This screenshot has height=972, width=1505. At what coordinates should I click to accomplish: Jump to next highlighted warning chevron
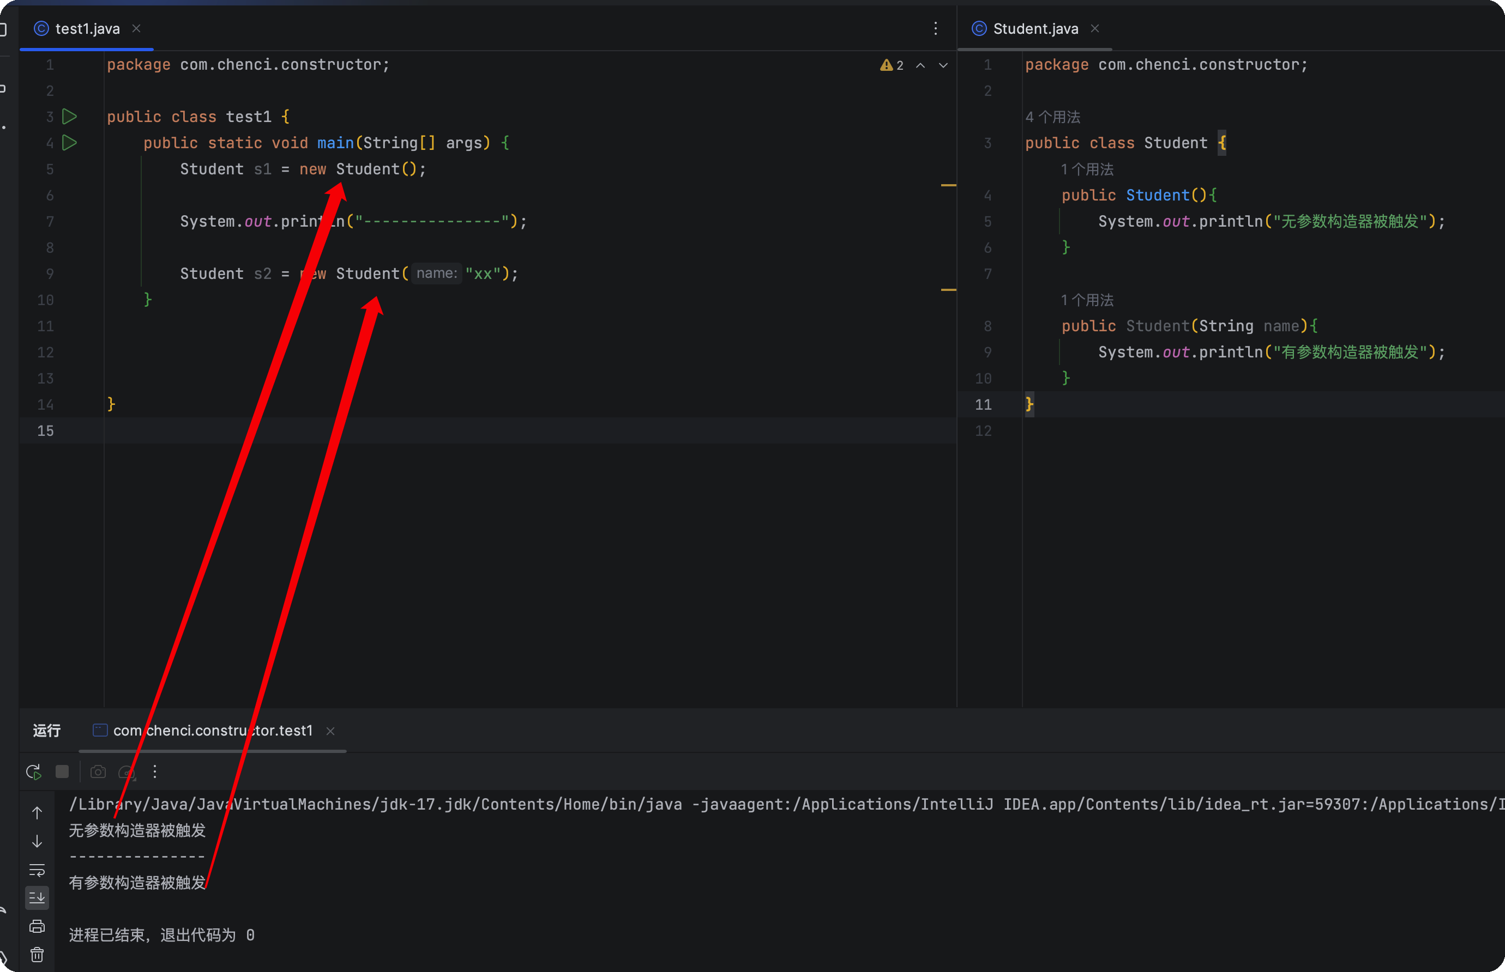(x=943, y=65)
